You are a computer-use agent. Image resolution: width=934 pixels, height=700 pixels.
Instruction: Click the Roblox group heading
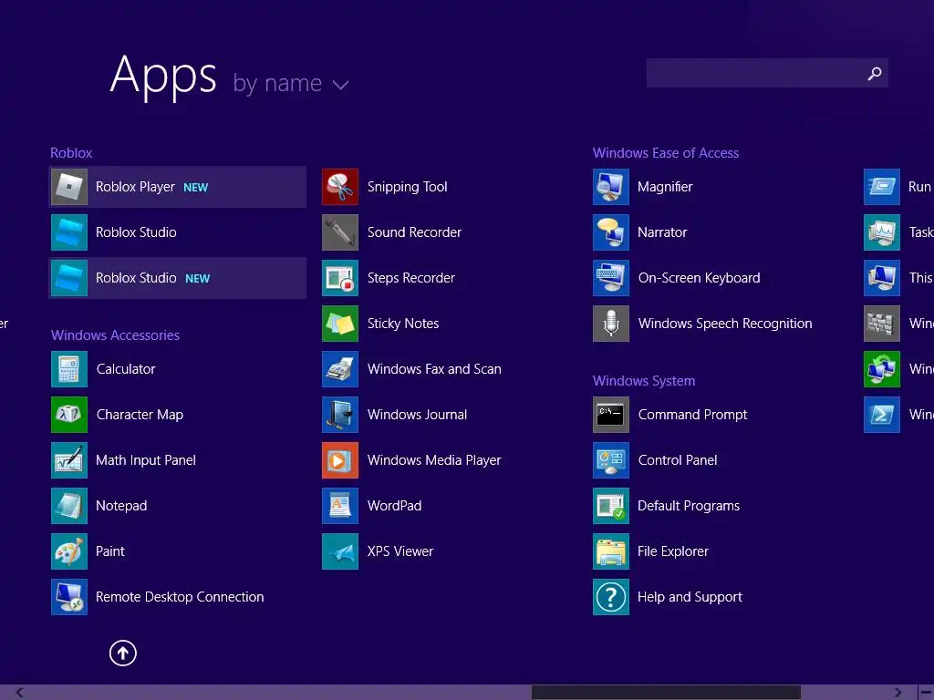tap(71, 153)
